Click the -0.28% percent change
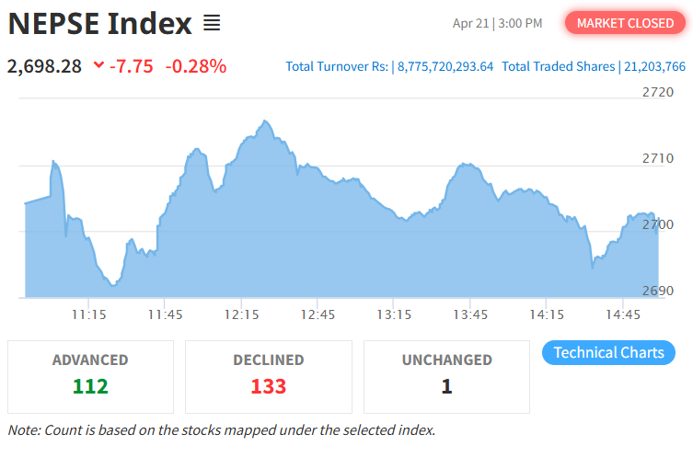 pos(195,66)
